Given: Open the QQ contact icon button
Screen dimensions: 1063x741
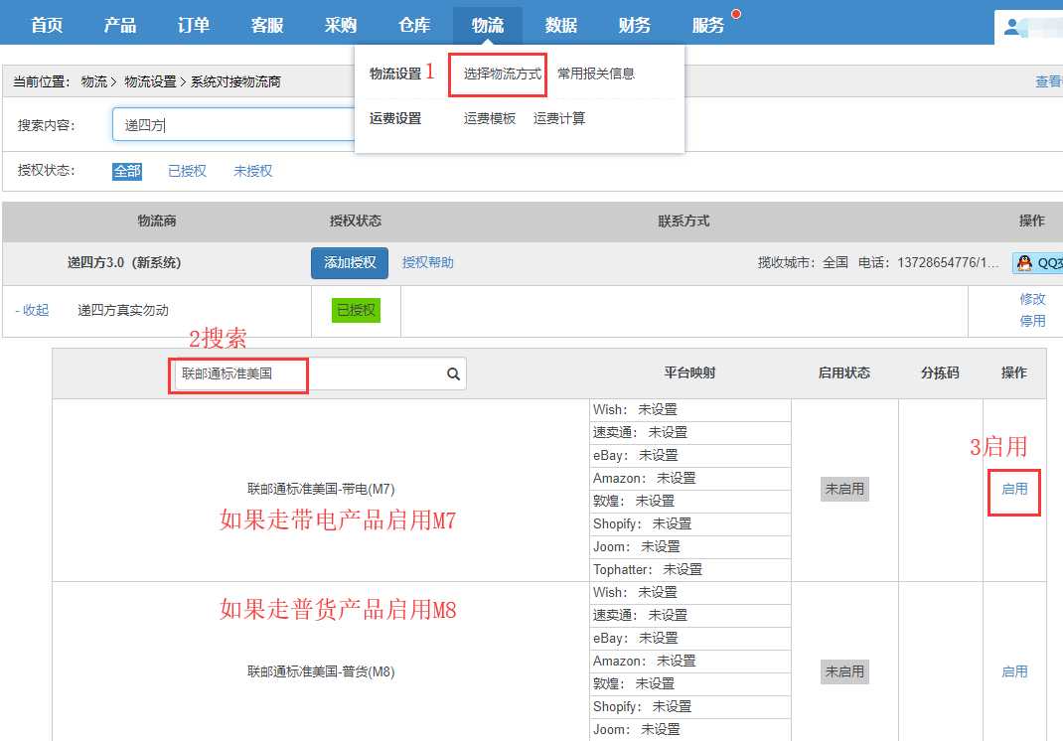Looking at the screenshot, I should pos(1038,263).
